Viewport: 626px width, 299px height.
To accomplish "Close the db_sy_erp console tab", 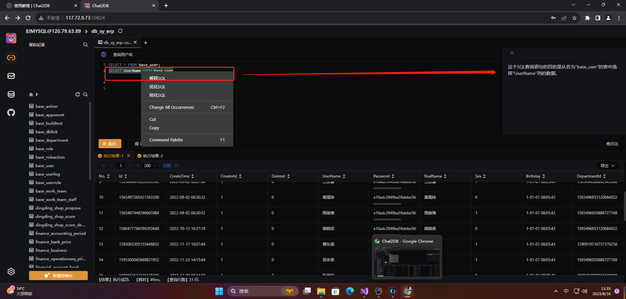I will coord(135,42).
